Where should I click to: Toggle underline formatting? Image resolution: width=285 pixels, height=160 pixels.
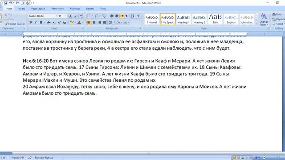[x=41, y=23]
